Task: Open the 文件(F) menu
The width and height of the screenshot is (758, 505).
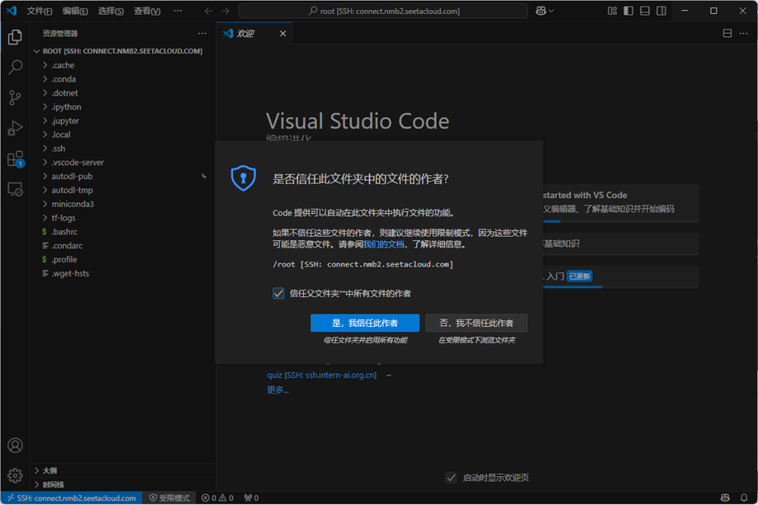Action: coord(39,11)
